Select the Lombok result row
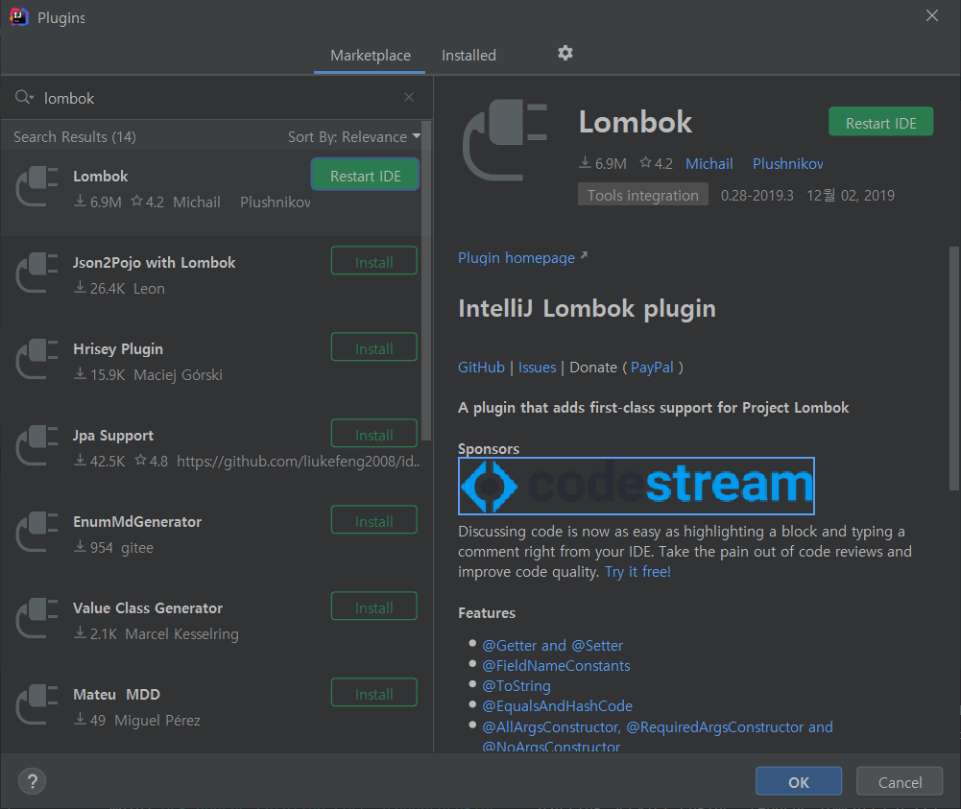Screen dimensions: 961x809 coord(211,192)
